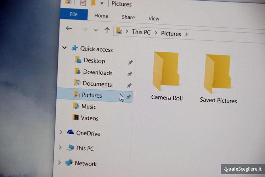265x177 pixels.
Task: Open the recent locations dropdown chevron
Action: point(96,30)
